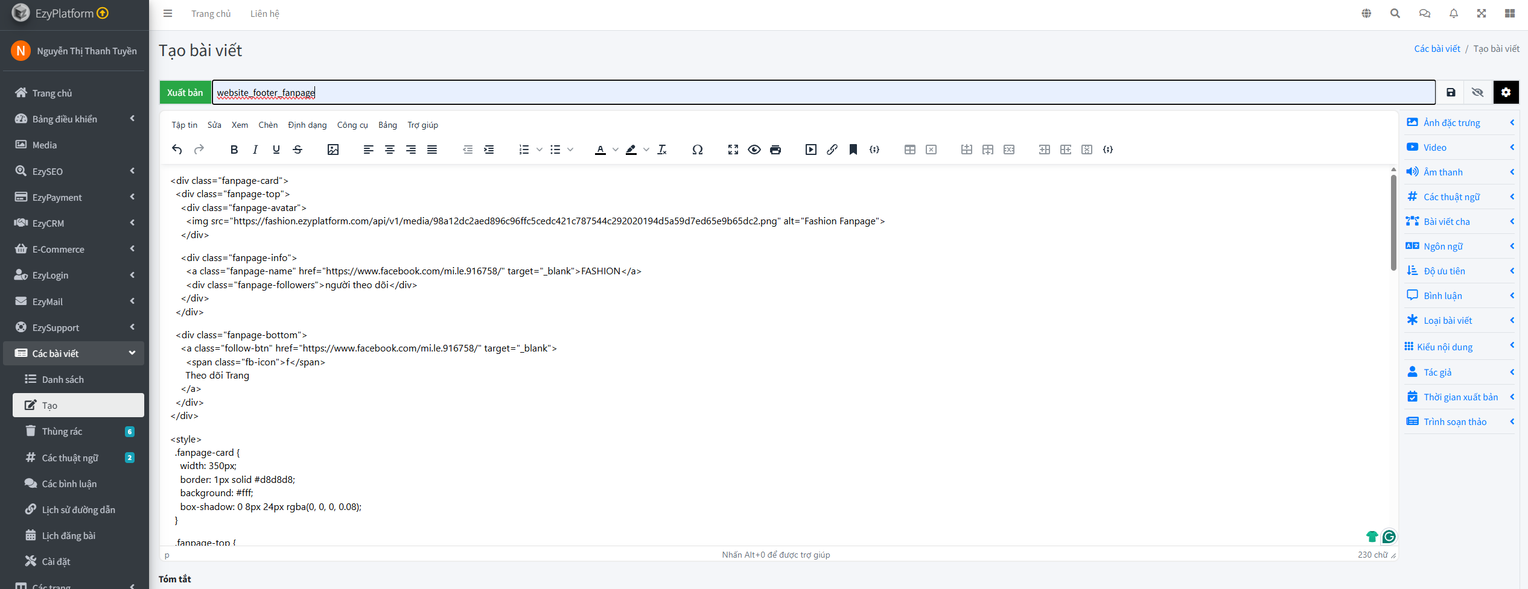The width and height of the screenshot is (1528, 589).
Task: Open the text color dropdown arrow
Action: pyautogui.click(x=615, y=150)
